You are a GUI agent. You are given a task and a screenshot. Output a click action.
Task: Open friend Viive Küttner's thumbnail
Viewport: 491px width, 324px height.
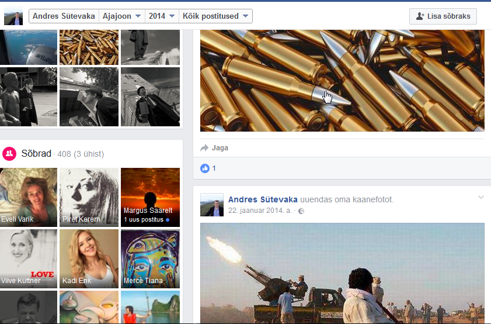[x=29, y=258]
